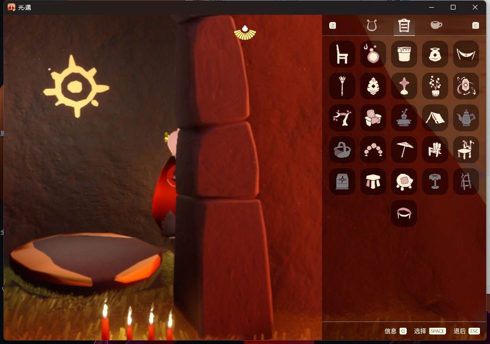Choose the bucket prop icon
This screenshot has height=344, width=490.
point(404,54)
